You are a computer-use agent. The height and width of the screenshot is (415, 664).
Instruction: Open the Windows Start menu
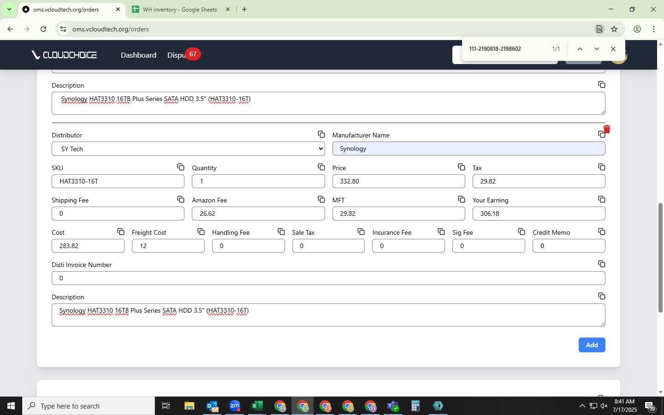point(11,406)
